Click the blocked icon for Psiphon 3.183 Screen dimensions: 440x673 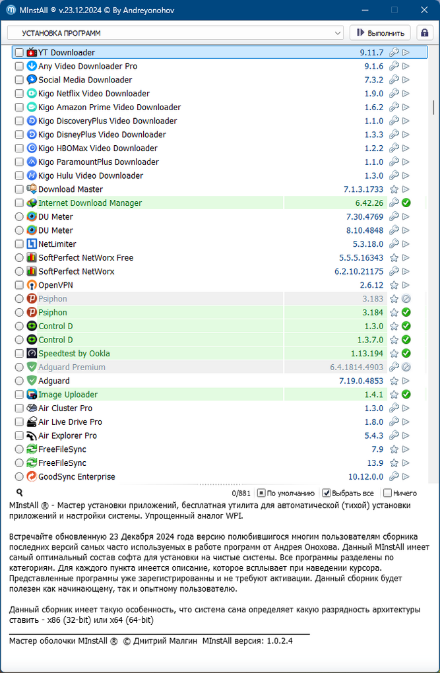coord(406,299)
